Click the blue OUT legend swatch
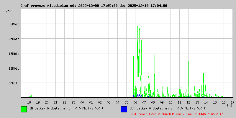 [124, 109]
